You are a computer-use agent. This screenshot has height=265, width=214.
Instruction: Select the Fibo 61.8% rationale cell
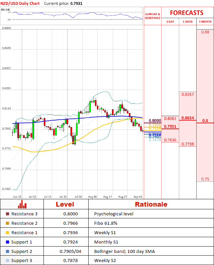click(106, 223)
